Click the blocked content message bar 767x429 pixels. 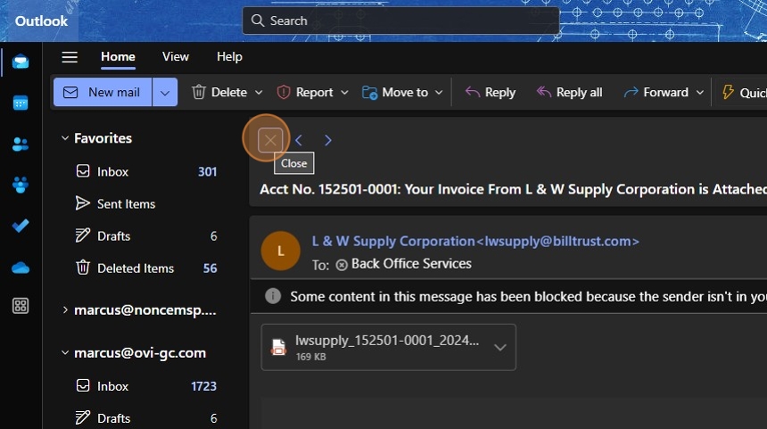tap(508, 296)
